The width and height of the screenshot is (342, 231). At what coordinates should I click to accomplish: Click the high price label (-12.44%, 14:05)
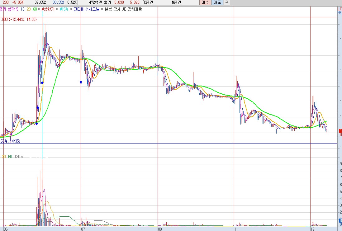pyautogui.click(x=19, y=19)
